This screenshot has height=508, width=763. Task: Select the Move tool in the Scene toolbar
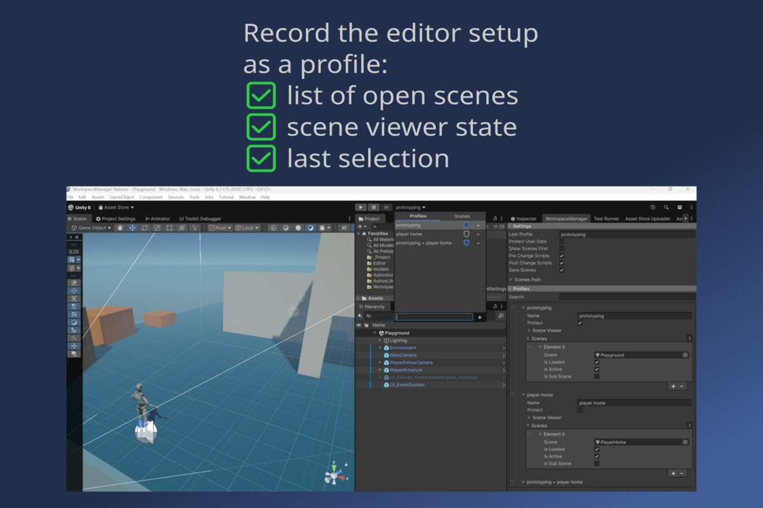point(132,227)
